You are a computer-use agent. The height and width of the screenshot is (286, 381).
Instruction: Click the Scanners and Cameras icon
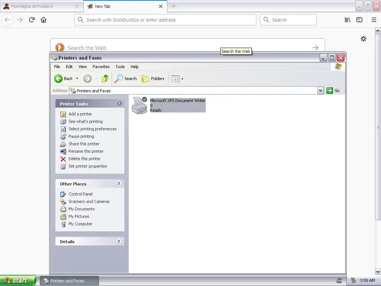tap(63, 201)
